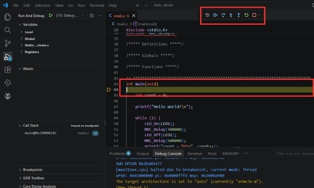This screenshot has width=314, height=188.
Task: Open the Search view in activity bar
Action: tap(8, 30)
